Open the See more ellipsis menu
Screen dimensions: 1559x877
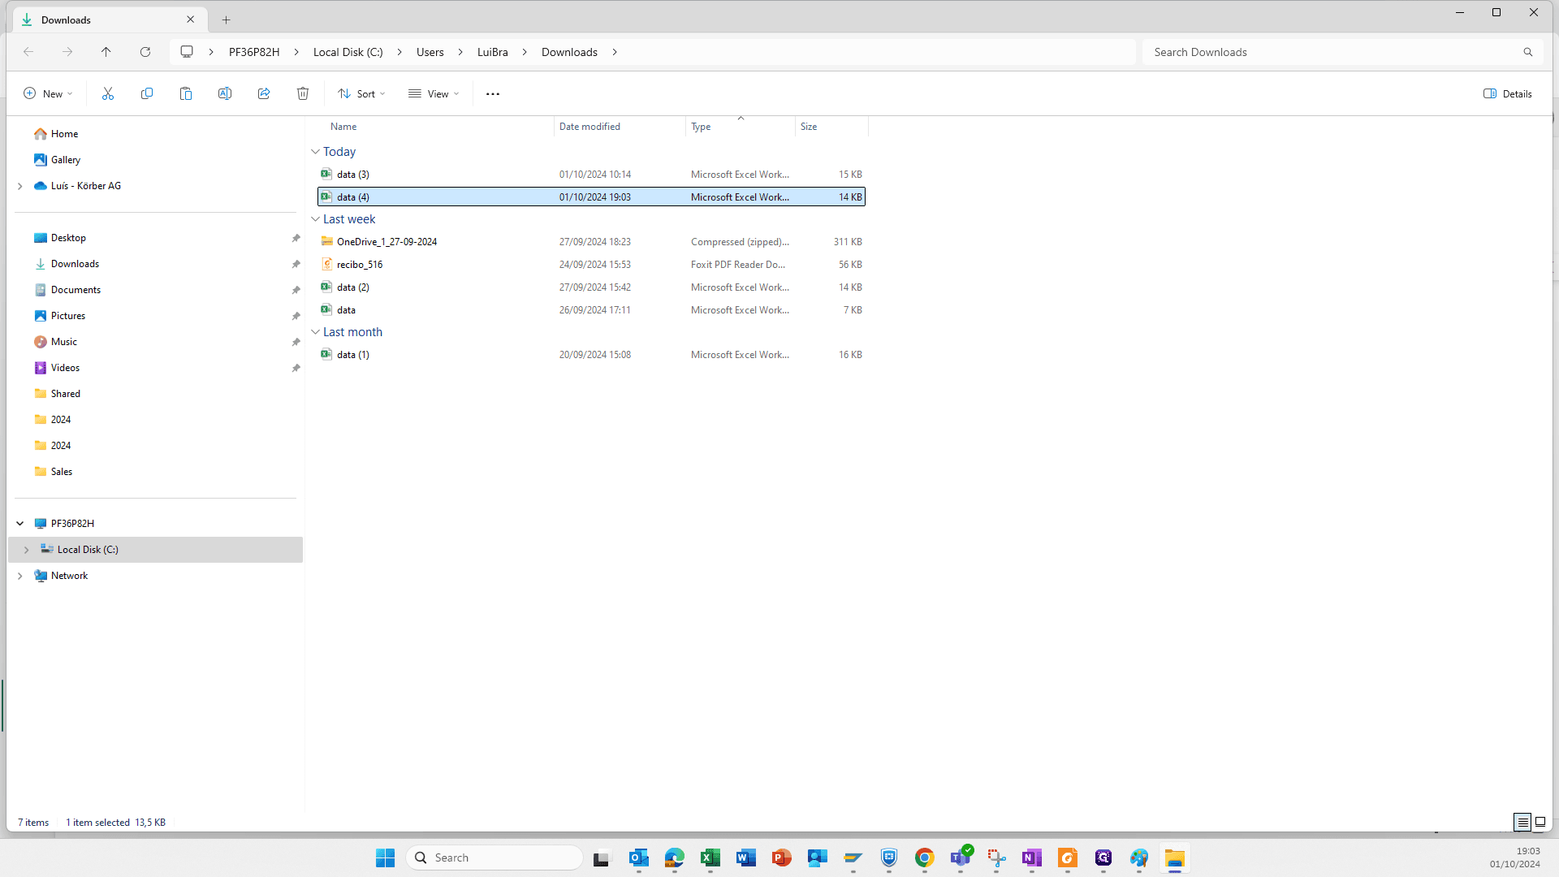[493, 93]
